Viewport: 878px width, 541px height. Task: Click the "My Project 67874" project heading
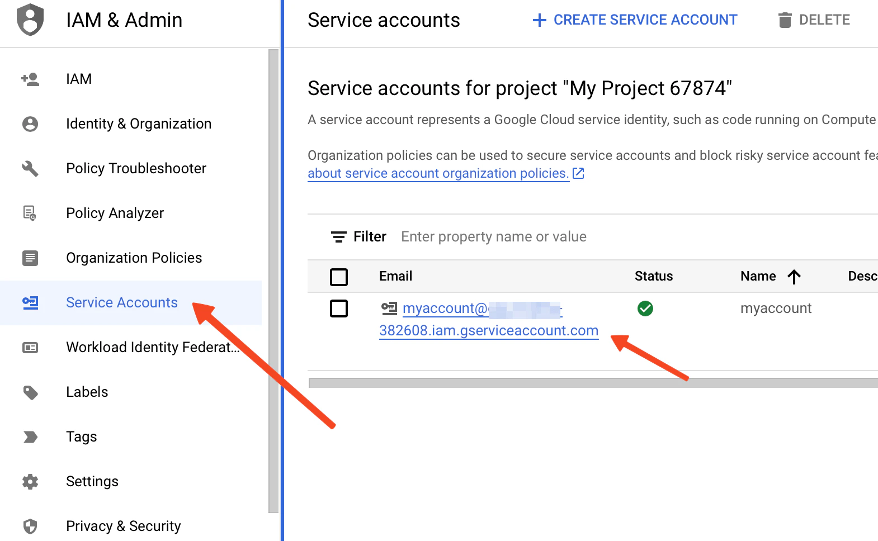tap(520, 88)
